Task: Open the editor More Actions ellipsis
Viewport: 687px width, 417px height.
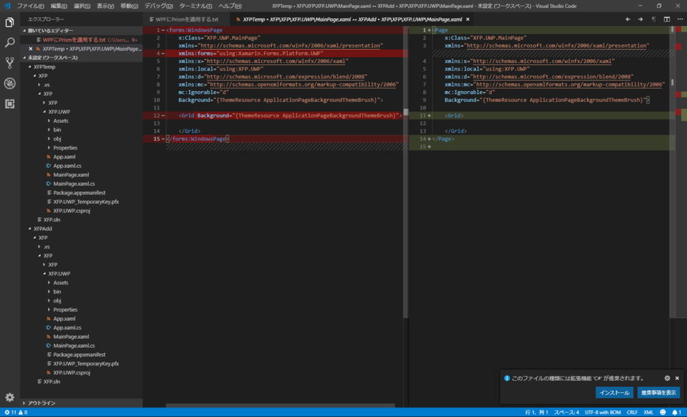Action: 680,19
